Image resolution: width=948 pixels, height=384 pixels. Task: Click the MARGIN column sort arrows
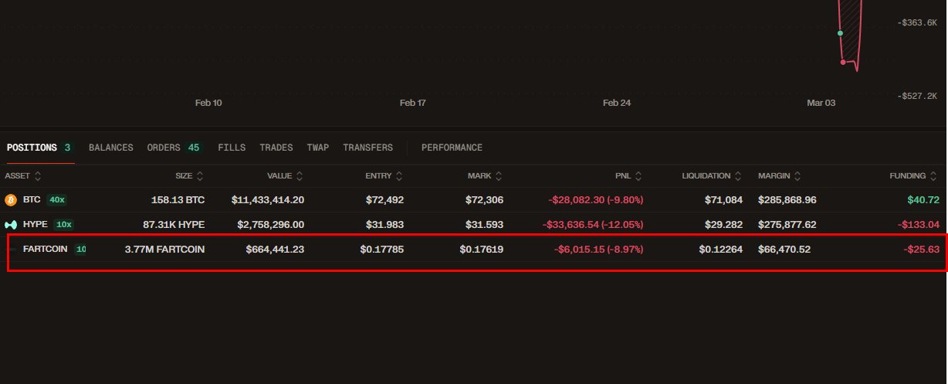click(797, 176)
